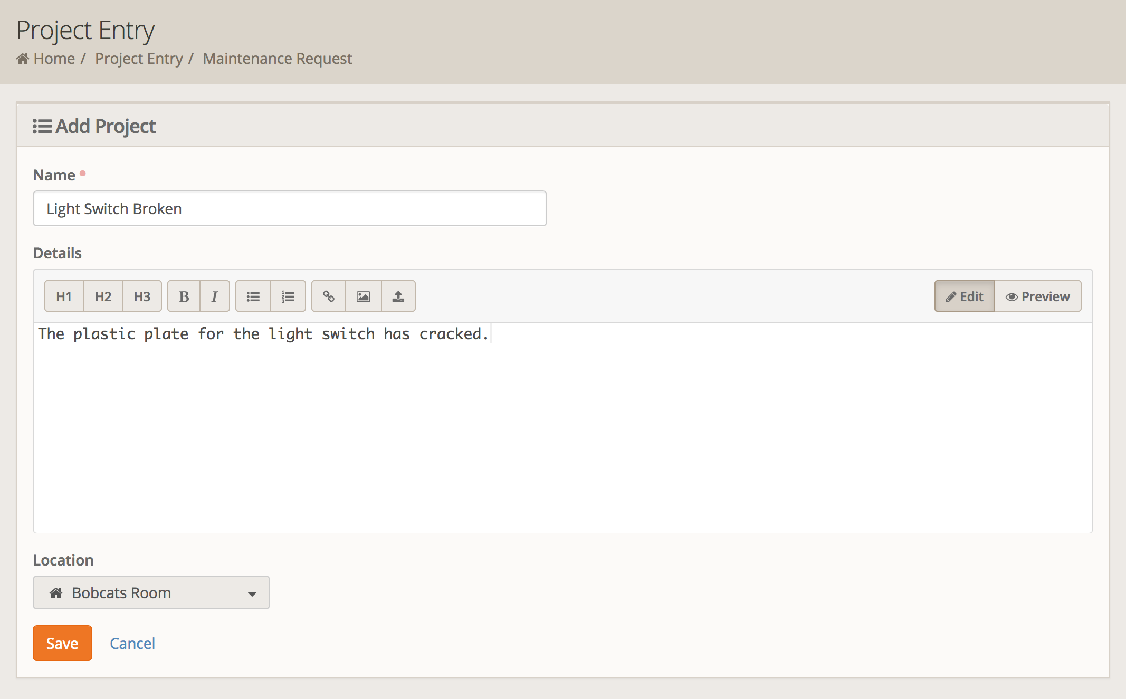Insert a numbered list
Image resolution: width=1126 pixels, height=699 pixels.
click(x=288, y=296)
